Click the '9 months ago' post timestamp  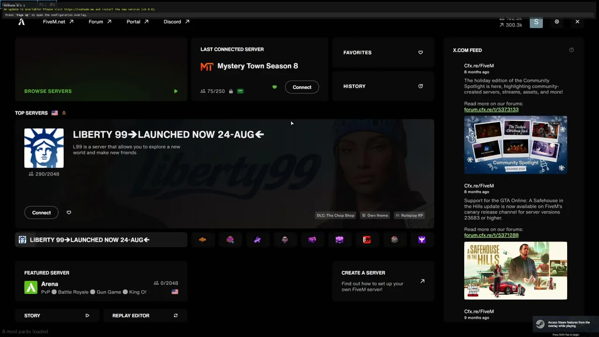pyautogui.click(x=476, y=318)
